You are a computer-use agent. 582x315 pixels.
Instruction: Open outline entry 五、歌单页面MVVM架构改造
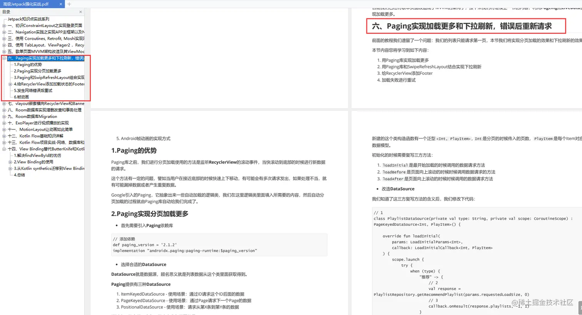point(46,52)
